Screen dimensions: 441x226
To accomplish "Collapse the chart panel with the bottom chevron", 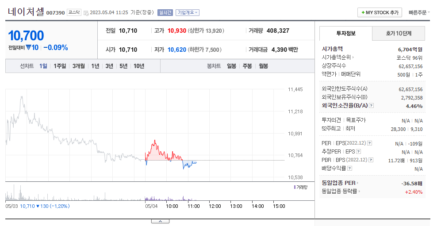I will [x=160, y=221].
